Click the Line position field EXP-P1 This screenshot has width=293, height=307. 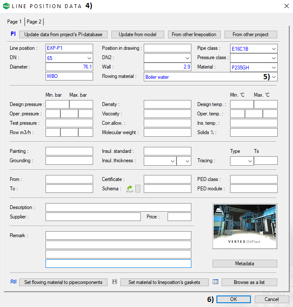tap(69, 49)
